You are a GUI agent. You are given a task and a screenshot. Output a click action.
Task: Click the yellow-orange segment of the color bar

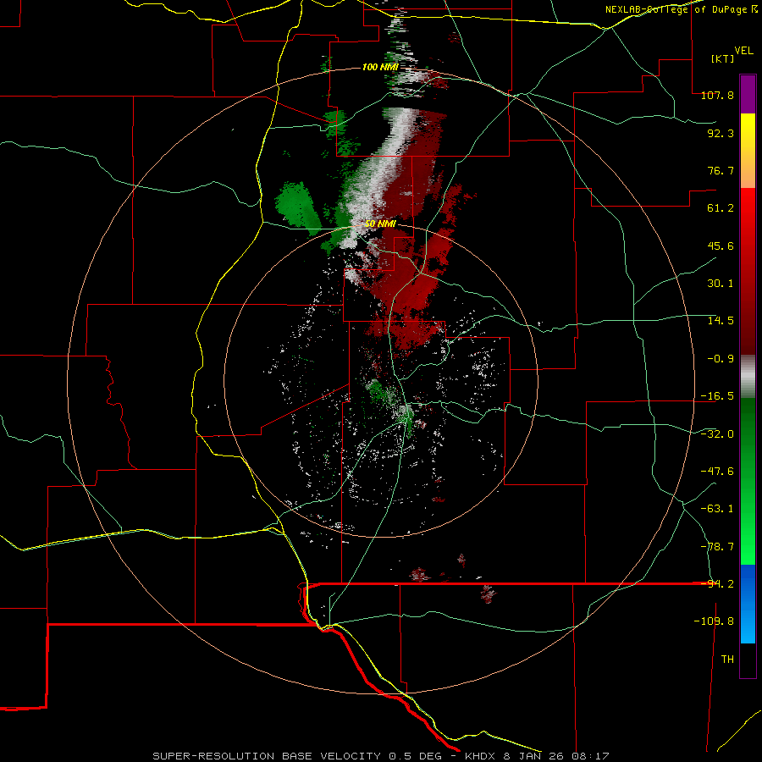pos(748,151)
